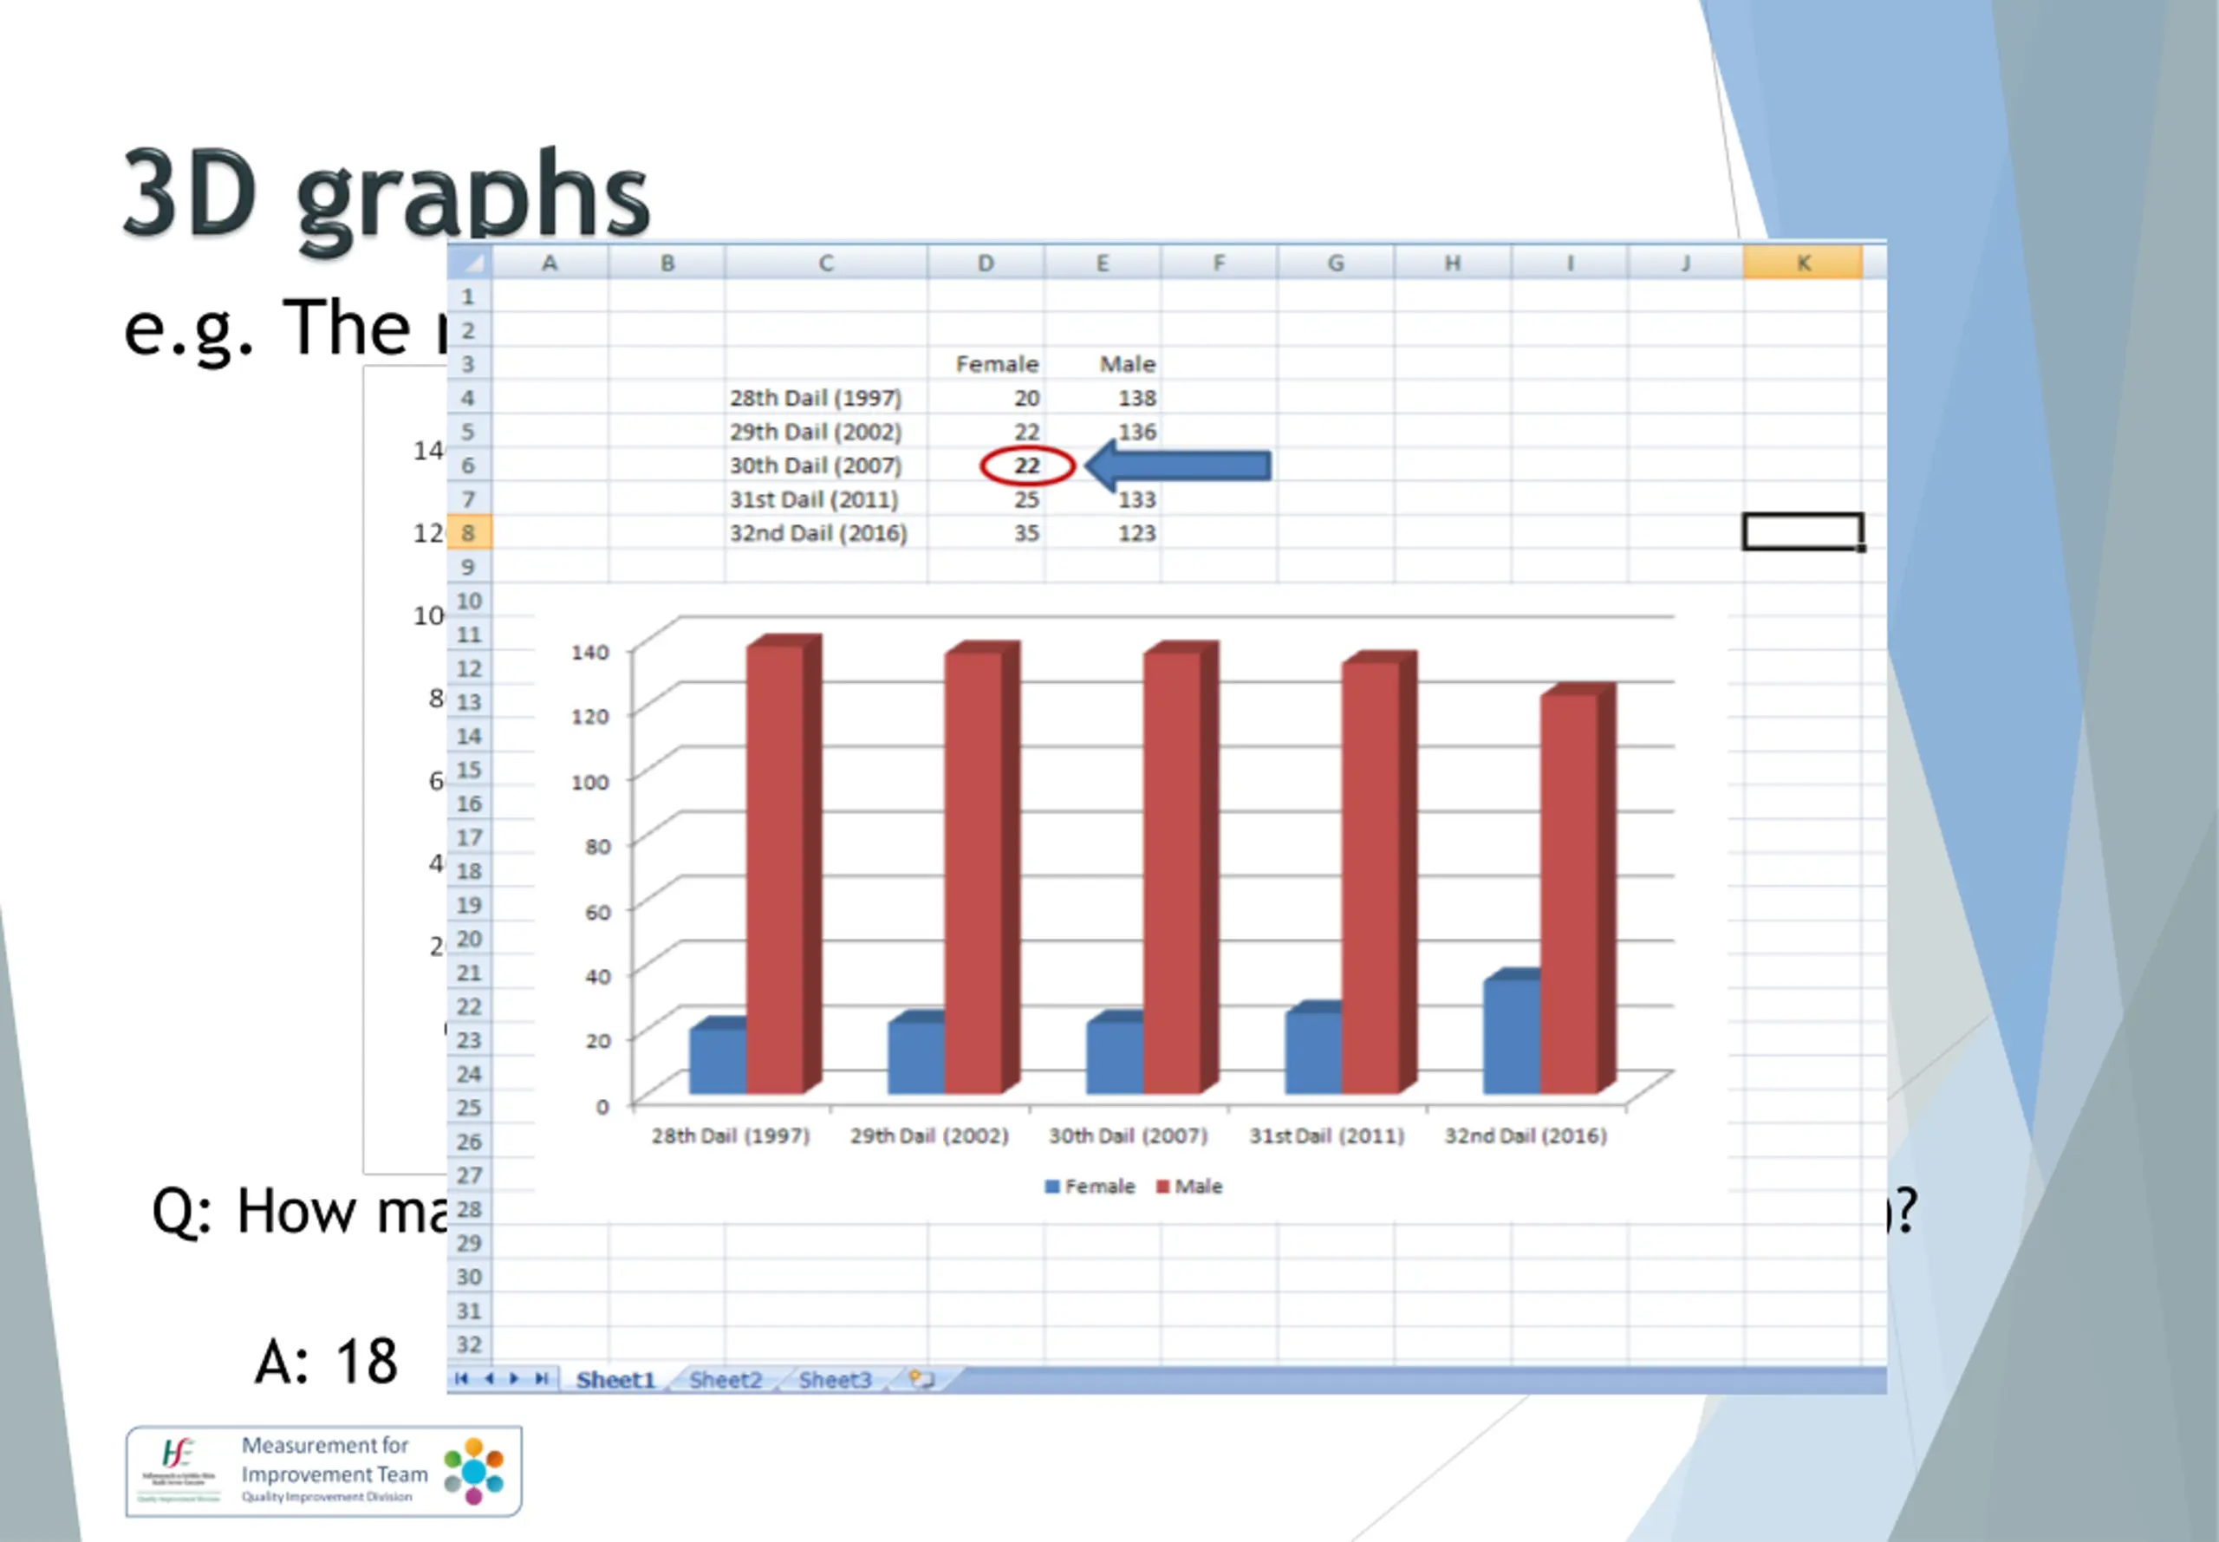Select the Sheet1 tab
Viewport: 2219px width, 1542px height.
[615, 1380]
